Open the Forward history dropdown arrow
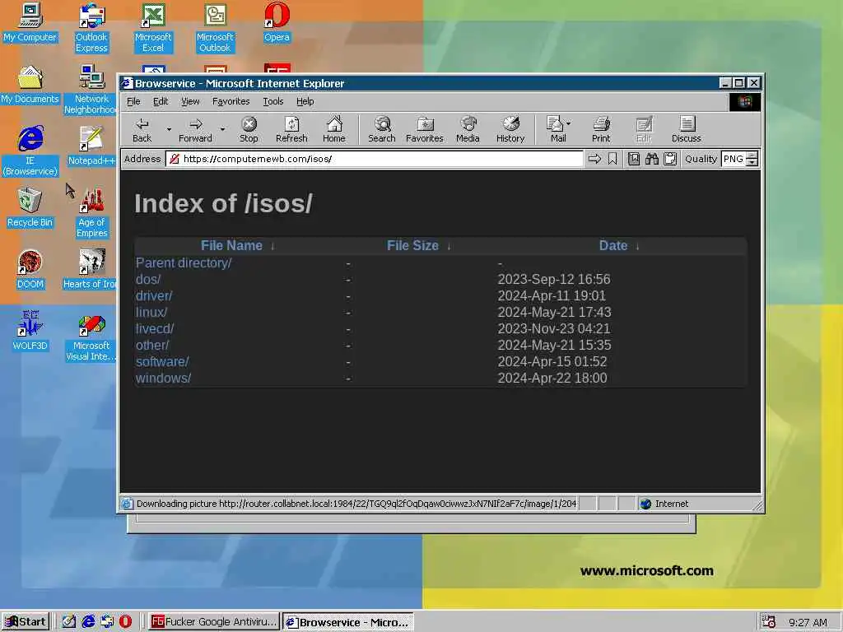 (x=222, y=129)
